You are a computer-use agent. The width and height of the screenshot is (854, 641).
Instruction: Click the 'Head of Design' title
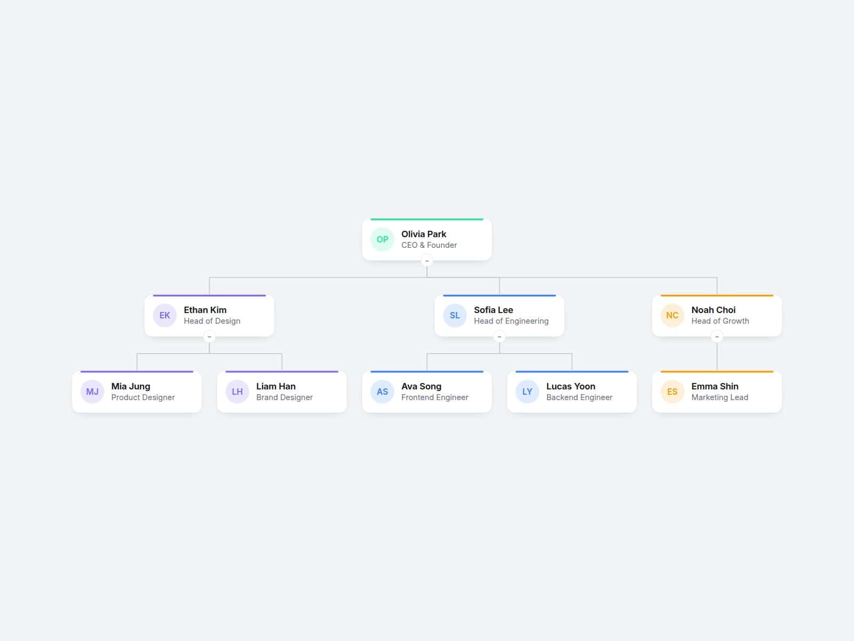pos(212,321)
